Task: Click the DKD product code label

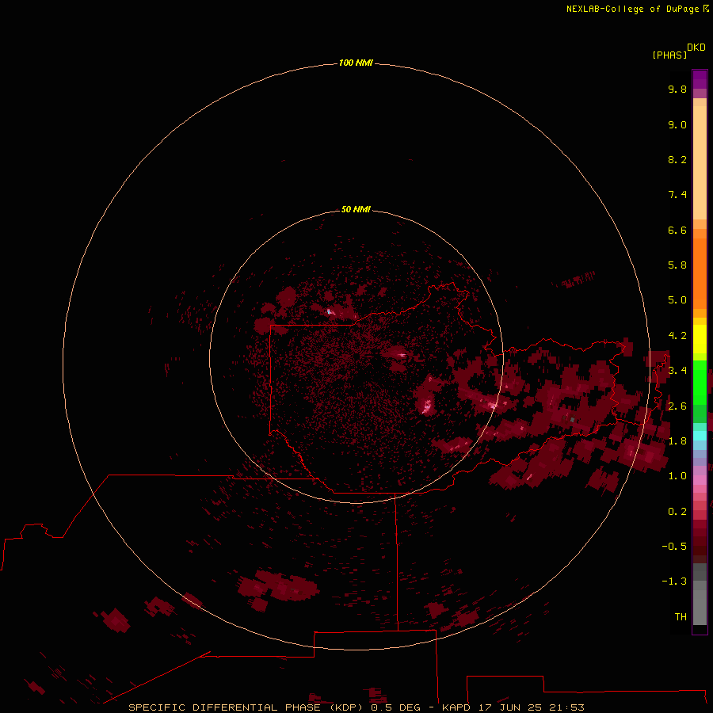Action: click(x=696, y=47)
